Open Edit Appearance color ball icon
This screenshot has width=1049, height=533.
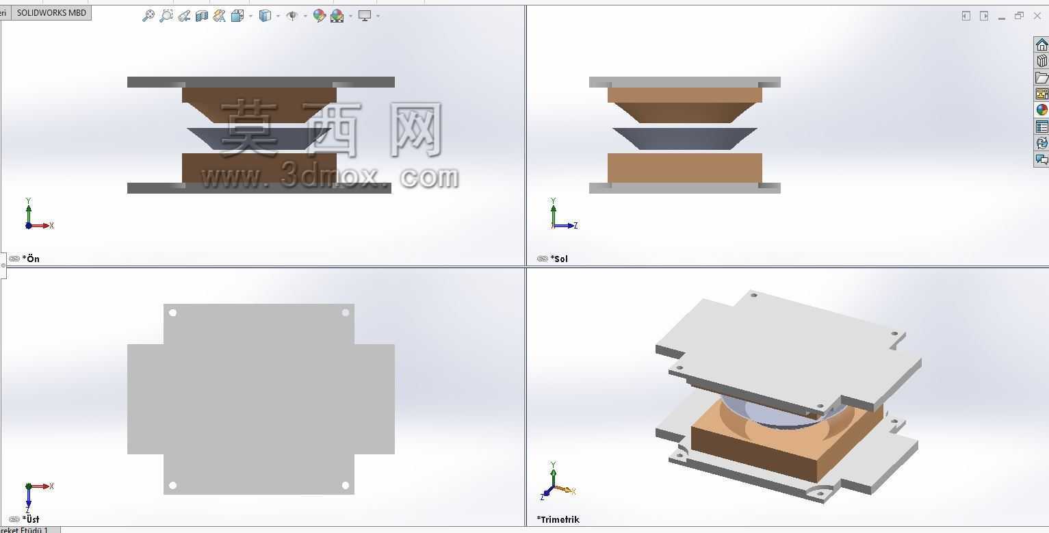[x=319, y=16]
